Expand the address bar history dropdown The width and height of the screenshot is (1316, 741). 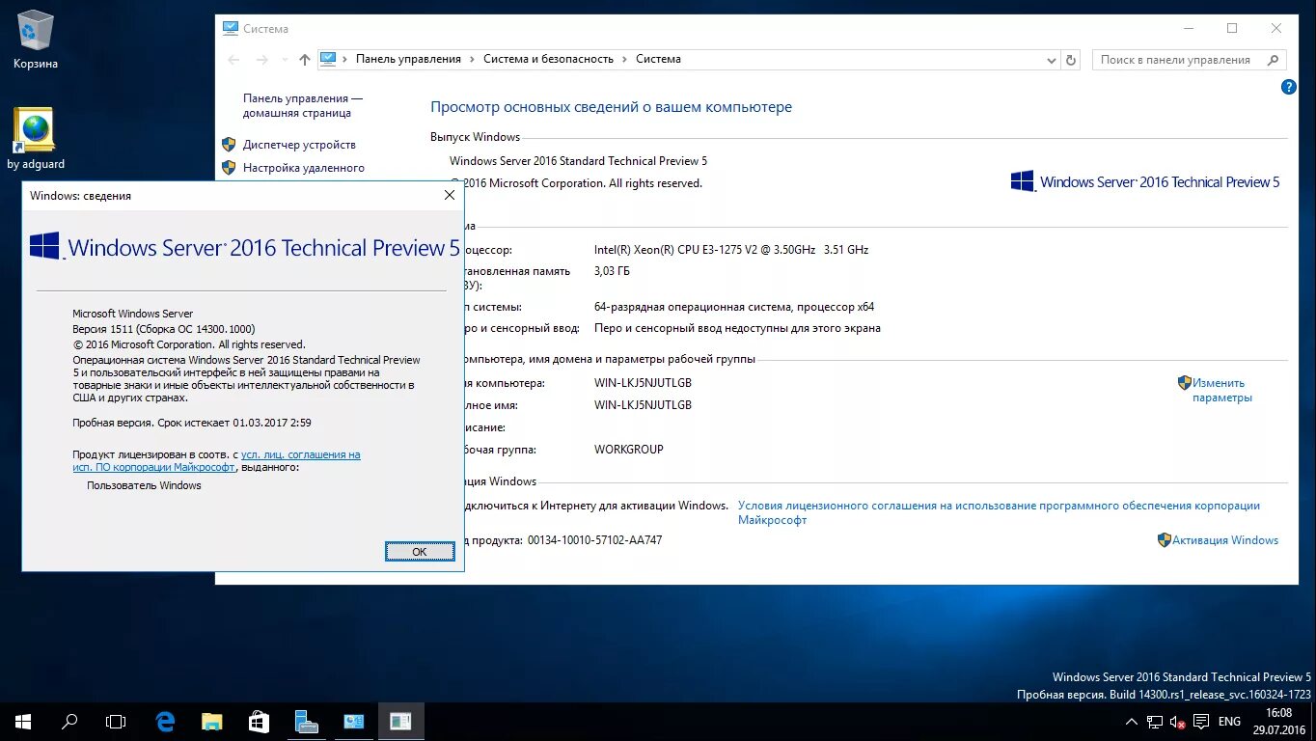click(1052, 60)
